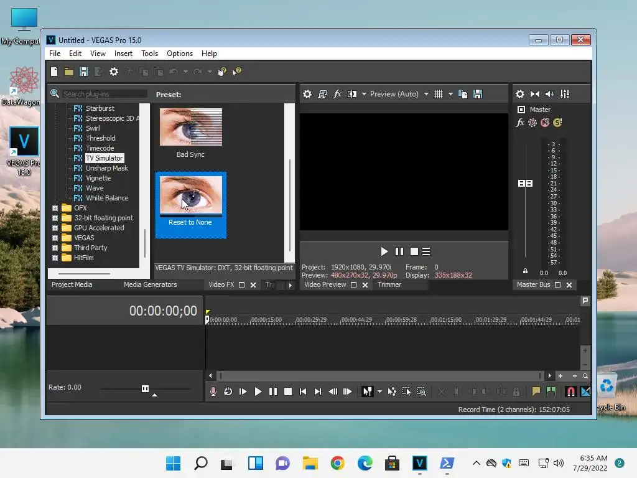Viewport: 637px width, 478px height.
Task: Open Preview (Auto) quality dropdown
Action: tap(399, 95)
